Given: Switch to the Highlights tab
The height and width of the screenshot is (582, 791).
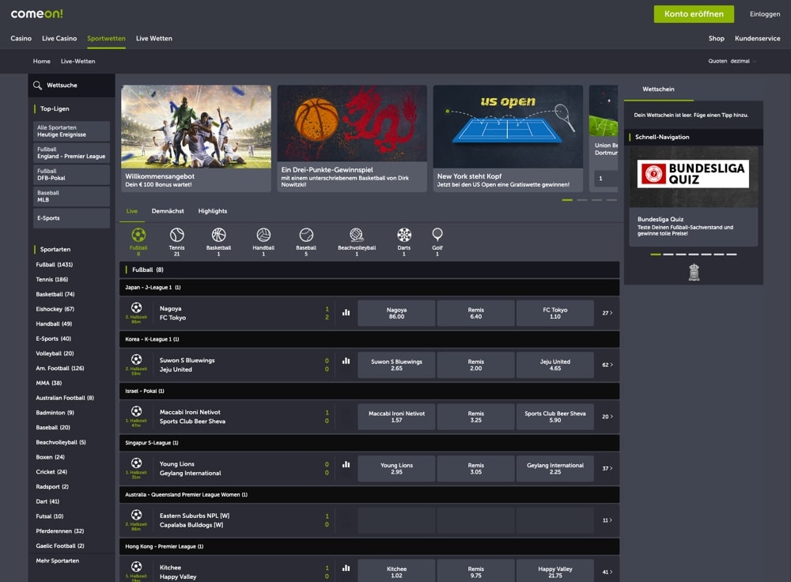Looking at the screenshot, I should (x=212, y=211).
